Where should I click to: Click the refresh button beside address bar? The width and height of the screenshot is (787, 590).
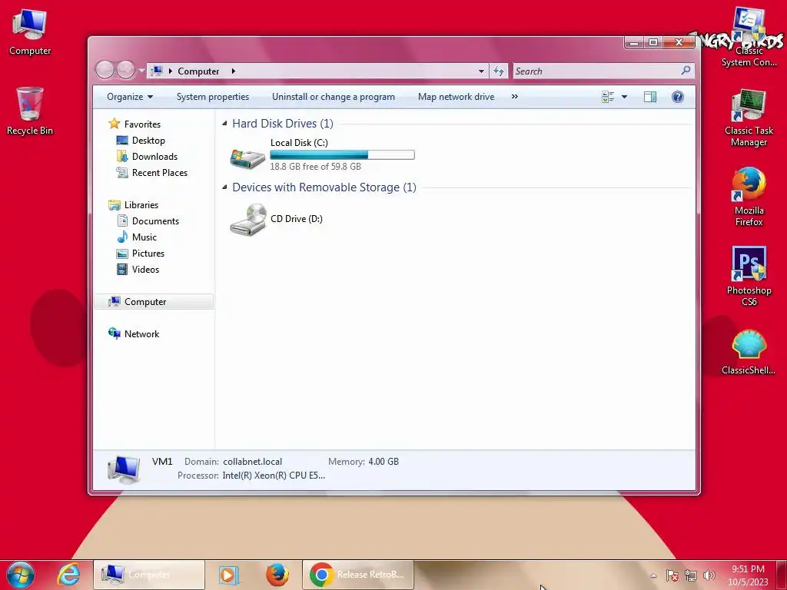pos(498,71)
